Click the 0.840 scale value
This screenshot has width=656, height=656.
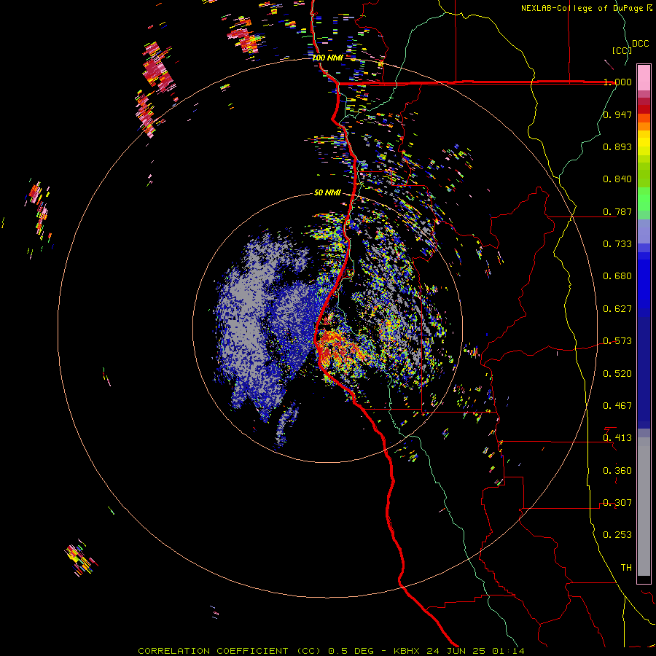click(x=617, y=179)
